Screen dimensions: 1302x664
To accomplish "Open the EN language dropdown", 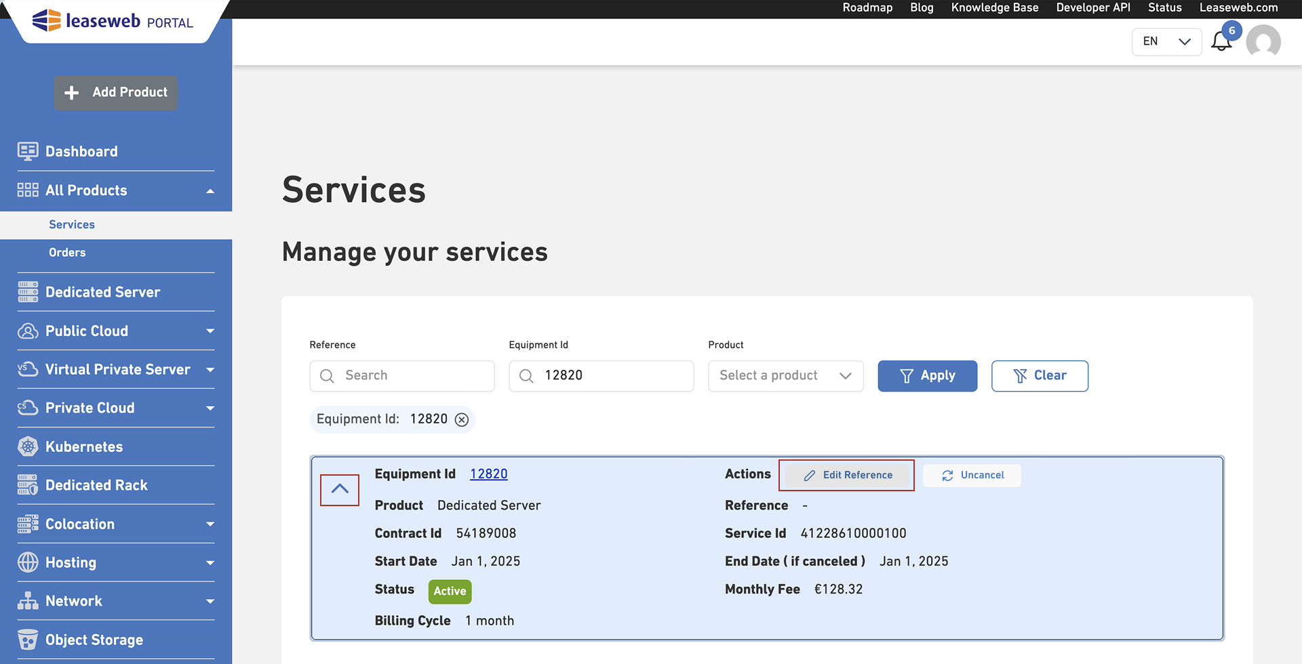I will tap(1166, 41).
